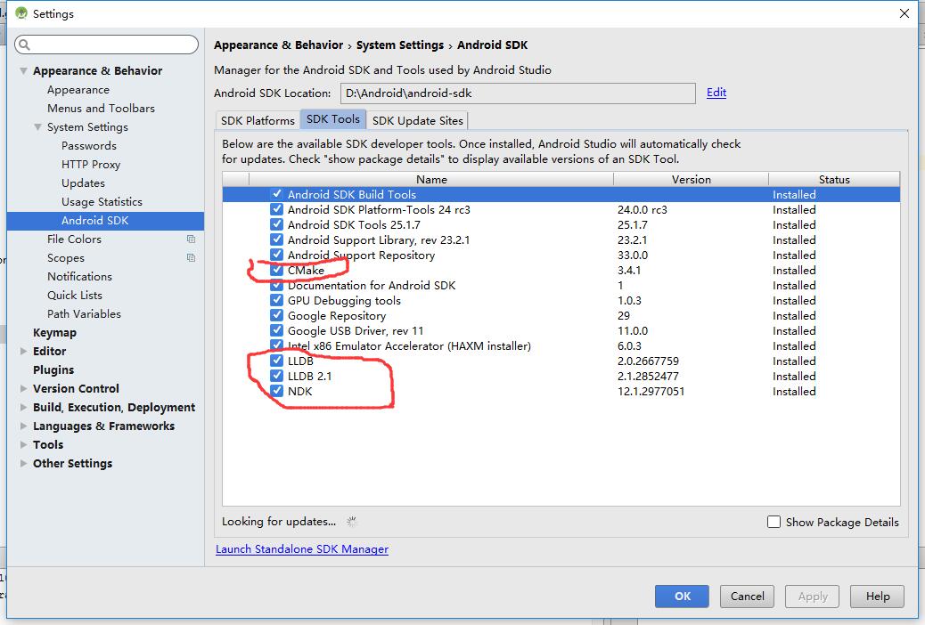
Task: Expand the Version Control node
Action: (23, 388)
